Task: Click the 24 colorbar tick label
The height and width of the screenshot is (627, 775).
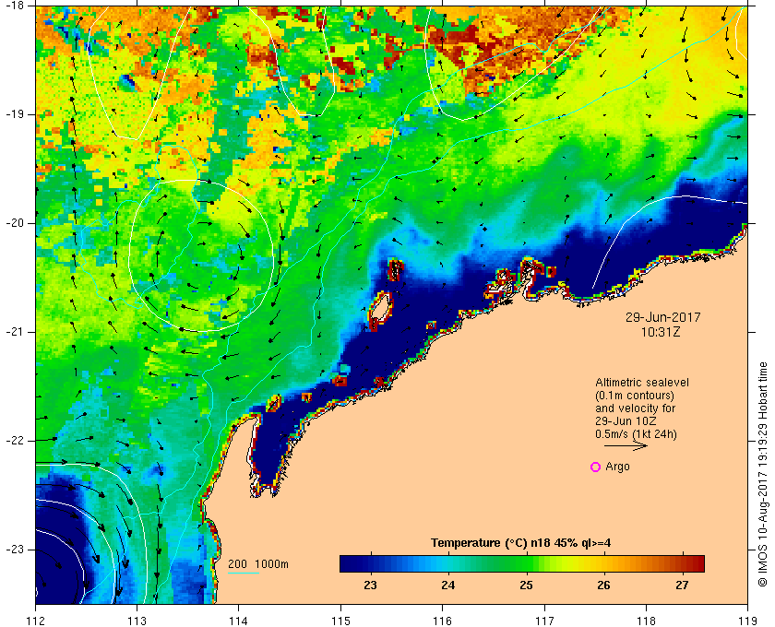Action: pos(448,586)
